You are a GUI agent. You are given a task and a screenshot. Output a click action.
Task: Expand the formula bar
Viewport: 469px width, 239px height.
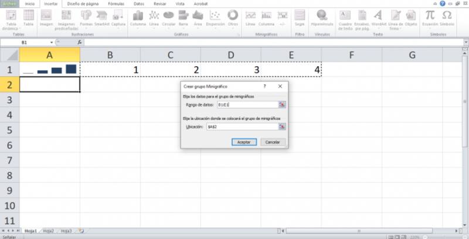click(x=464, y=43)
